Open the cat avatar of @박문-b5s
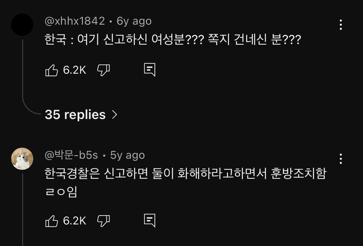363x246 pixels. (x=22, y=159)
